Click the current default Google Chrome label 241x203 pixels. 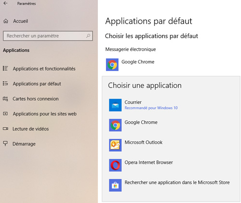138,62
